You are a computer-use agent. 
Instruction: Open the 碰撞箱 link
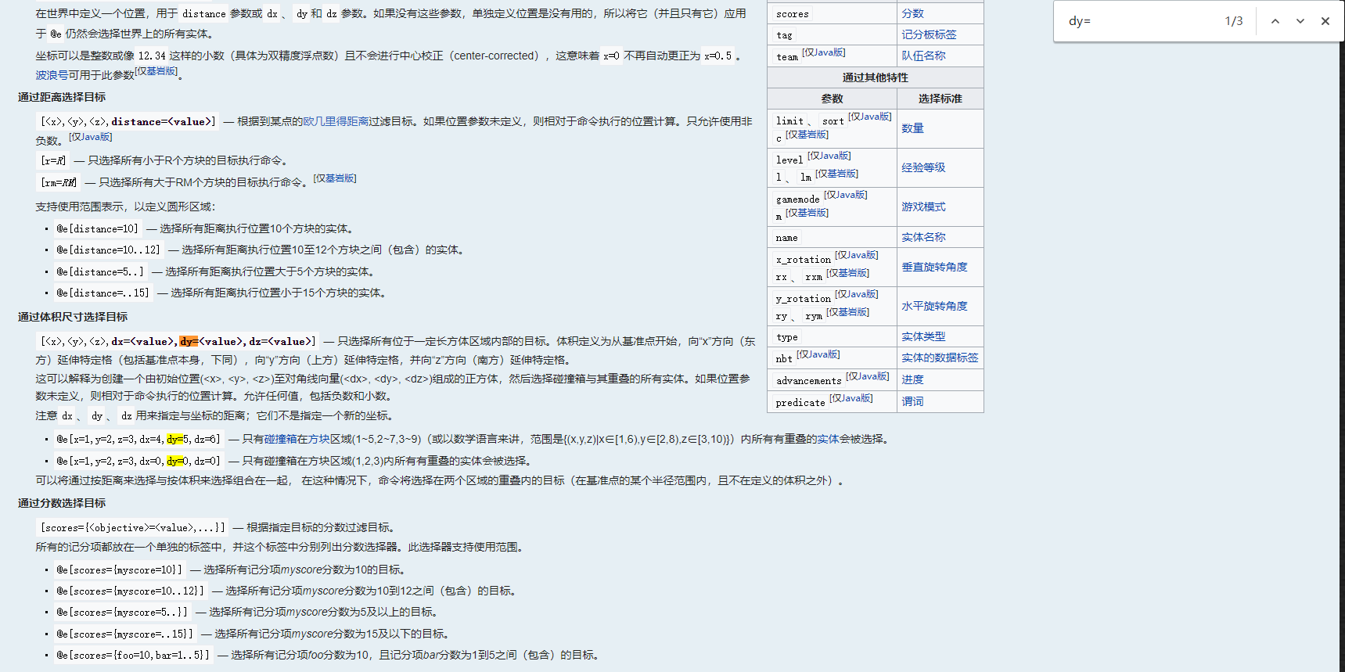(x=281, y=439)
